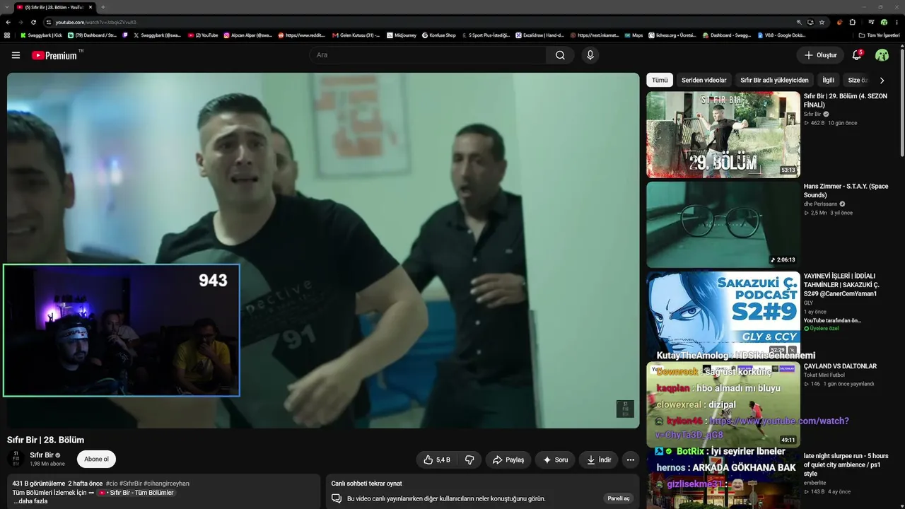Open the live chat replay with Paneli aç
Viewport: 905px width, 509px height.
[x=619, y=498]
